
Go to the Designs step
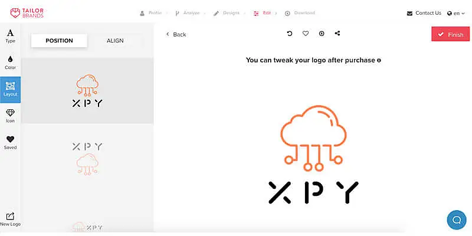pyautogui.click(x=227, y=13)
